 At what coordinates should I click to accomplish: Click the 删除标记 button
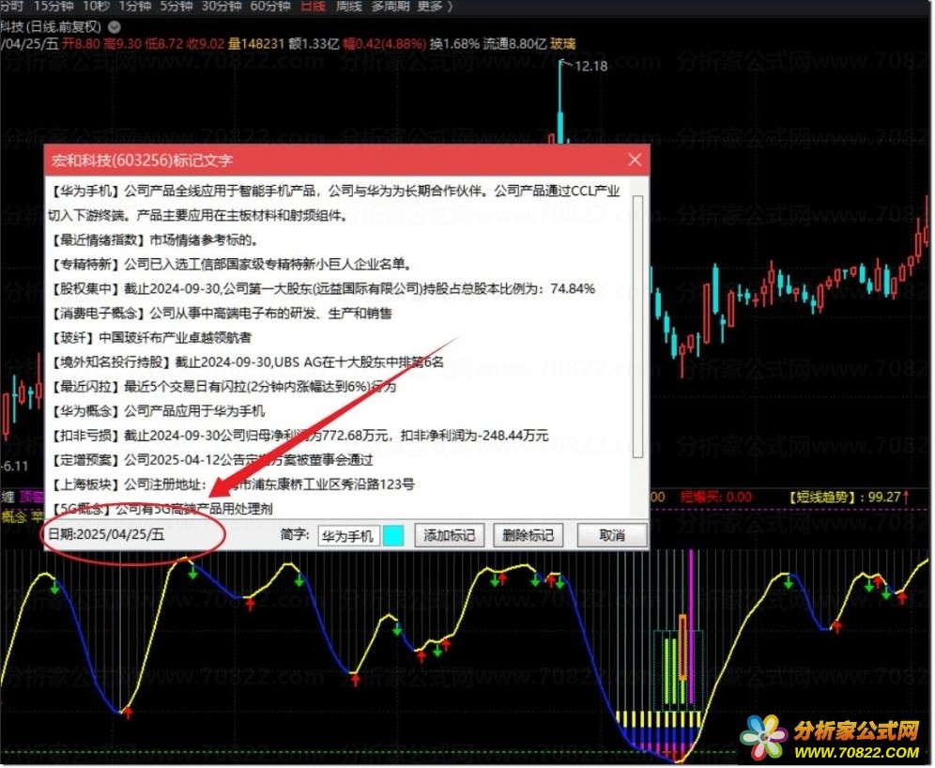529,535
